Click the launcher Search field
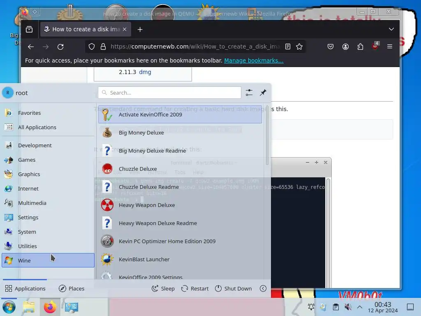The height and width of the screenshot is (316, 421). (169, 93)
